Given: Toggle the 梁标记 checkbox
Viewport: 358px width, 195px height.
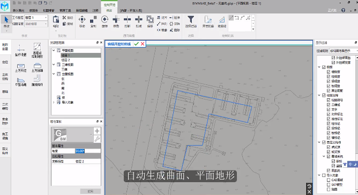Looking at the screenshot, I should [x=329, y=128].
